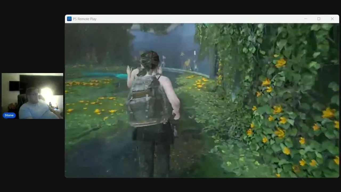Click the game stream video area

pyautogui.click(x=202, y=100)
